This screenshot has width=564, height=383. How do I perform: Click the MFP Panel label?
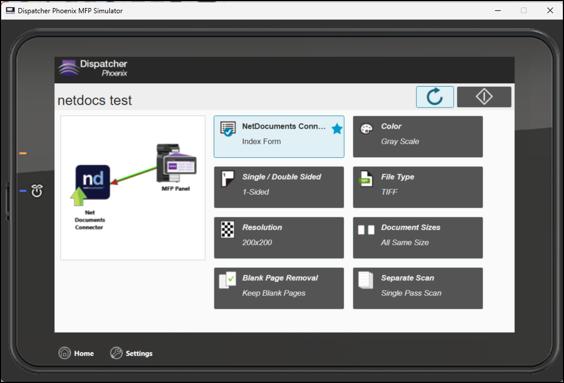pos(175,188)
